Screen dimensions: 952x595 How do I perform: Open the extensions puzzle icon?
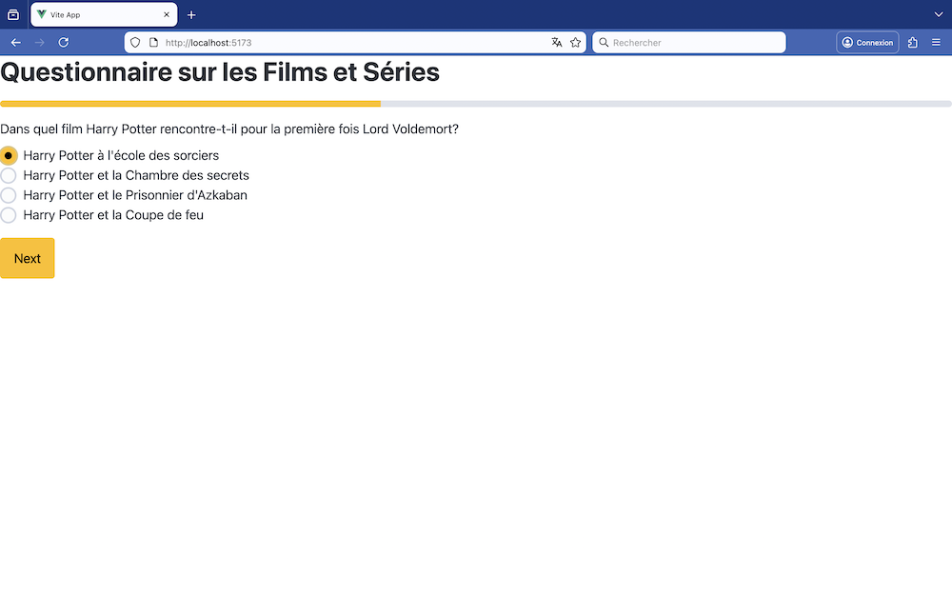point(913,43)
